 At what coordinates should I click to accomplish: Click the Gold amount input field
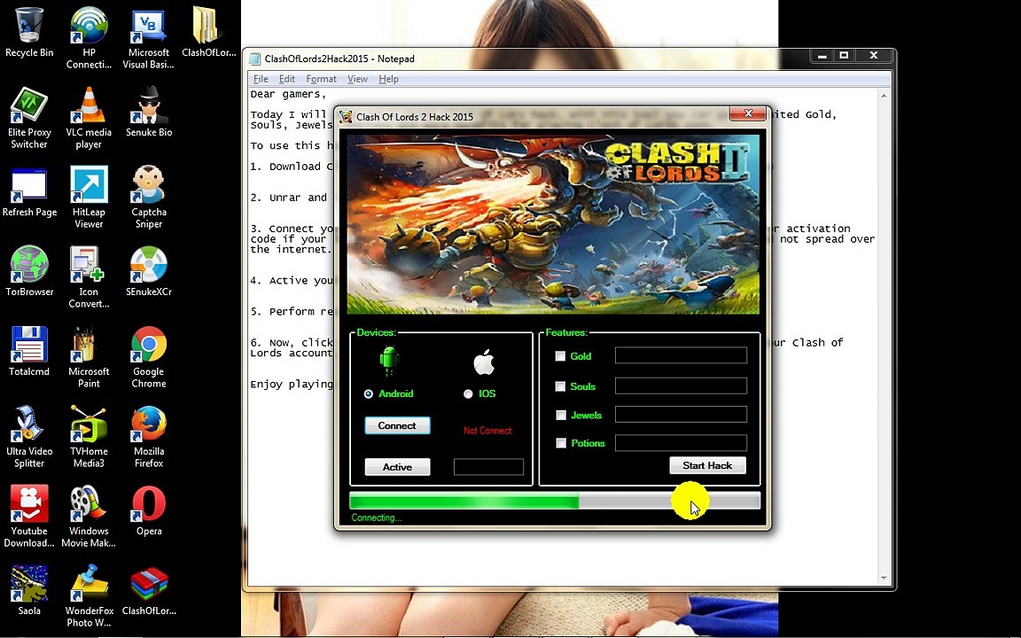pos(681,354)
